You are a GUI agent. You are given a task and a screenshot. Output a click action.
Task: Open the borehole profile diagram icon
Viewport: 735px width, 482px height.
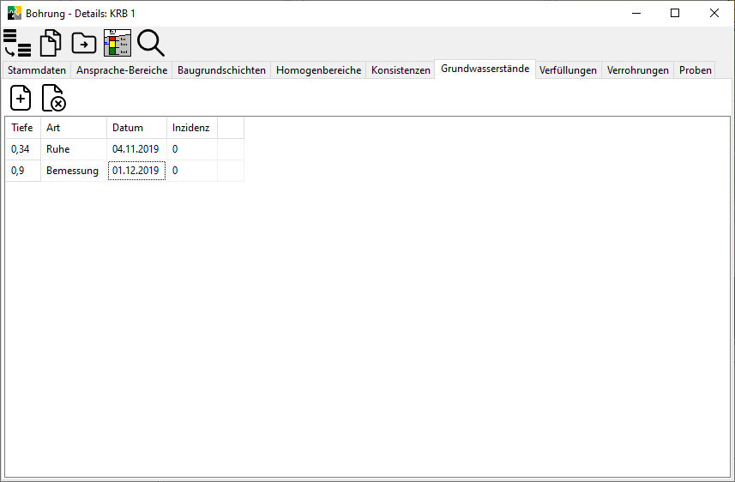pyautogui.click(x=117, y=42)
